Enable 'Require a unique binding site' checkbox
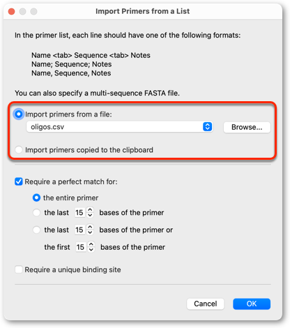 [19, 269]
